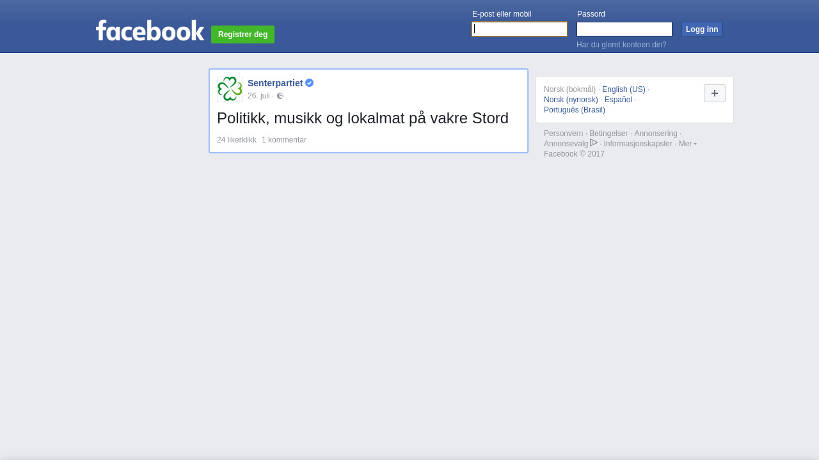Select Norsk (nynorsk) language
The height and width of the screenshot is (460, 819).
[571, 100]
